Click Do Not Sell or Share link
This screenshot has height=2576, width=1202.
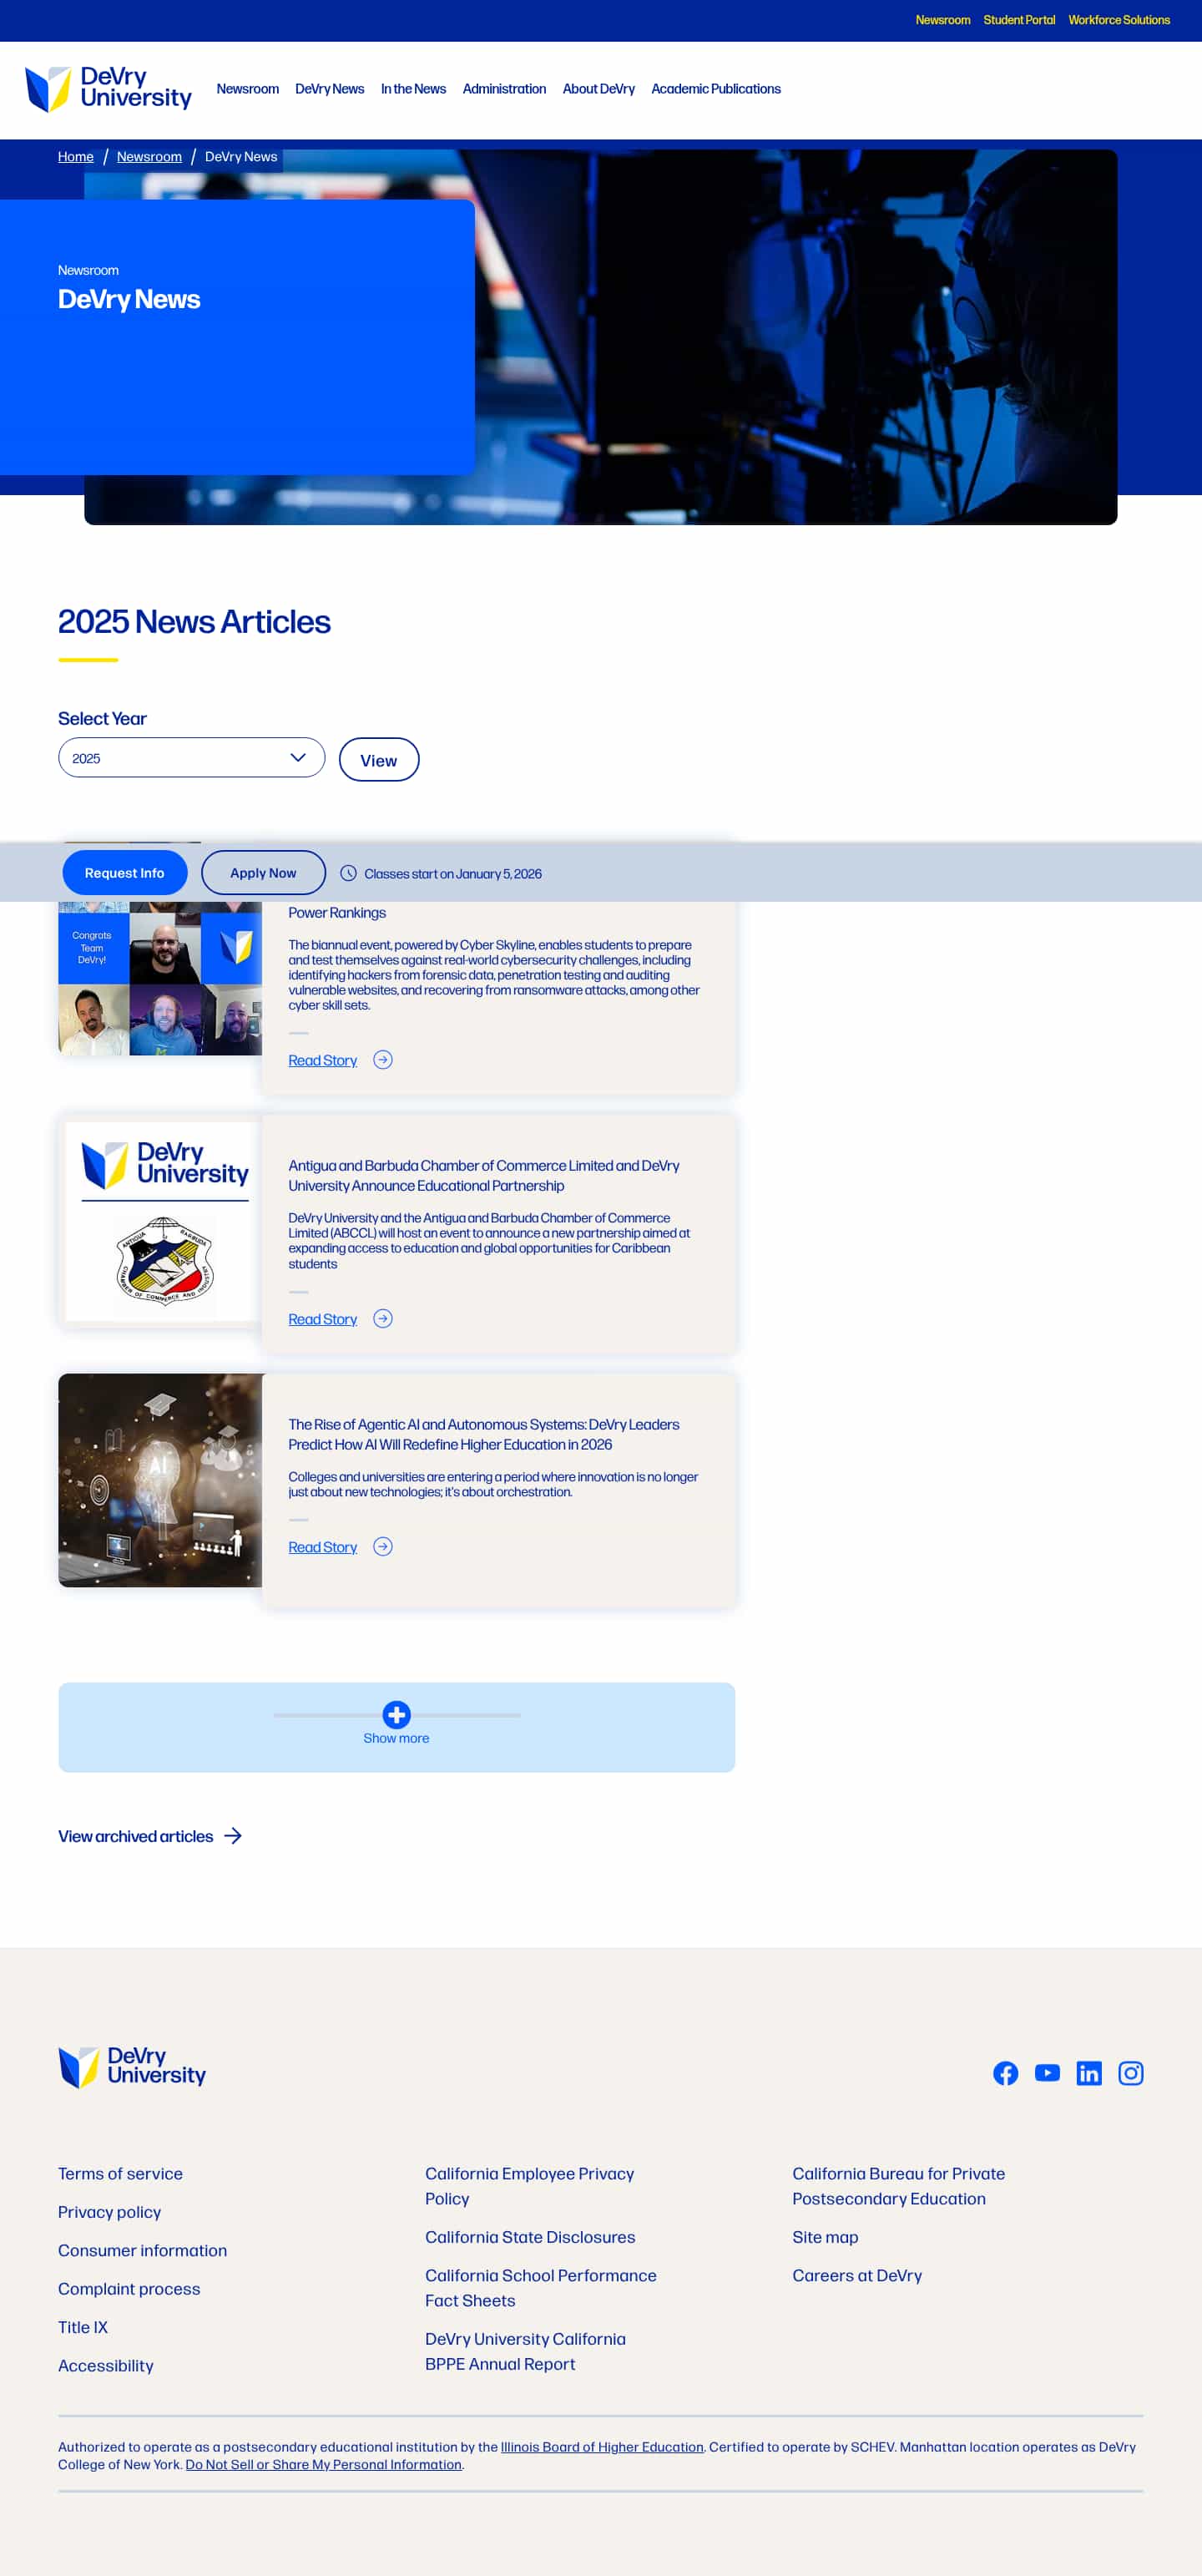[x=323, y=2464]
